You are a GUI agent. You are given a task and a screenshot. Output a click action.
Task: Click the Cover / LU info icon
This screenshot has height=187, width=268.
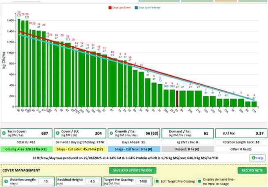58,133
